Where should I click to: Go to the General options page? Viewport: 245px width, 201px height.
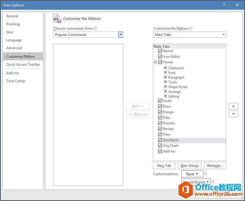(12, 16)
